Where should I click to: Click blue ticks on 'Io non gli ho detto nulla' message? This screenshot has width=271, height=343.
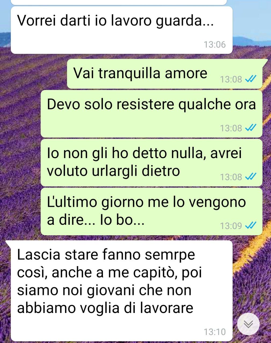tap(251, 177)
